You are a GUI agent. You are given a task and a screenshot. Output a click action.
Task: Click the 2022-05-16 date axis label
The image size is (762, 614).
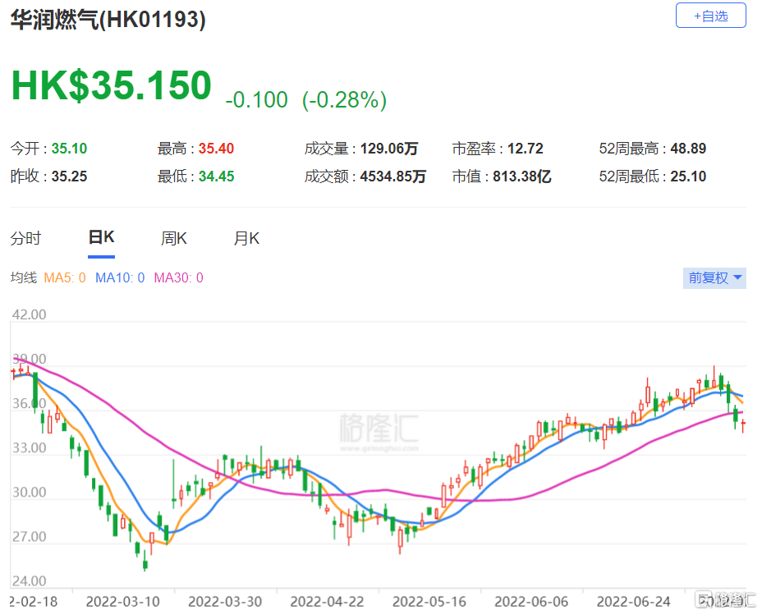[x=429, y=602]
